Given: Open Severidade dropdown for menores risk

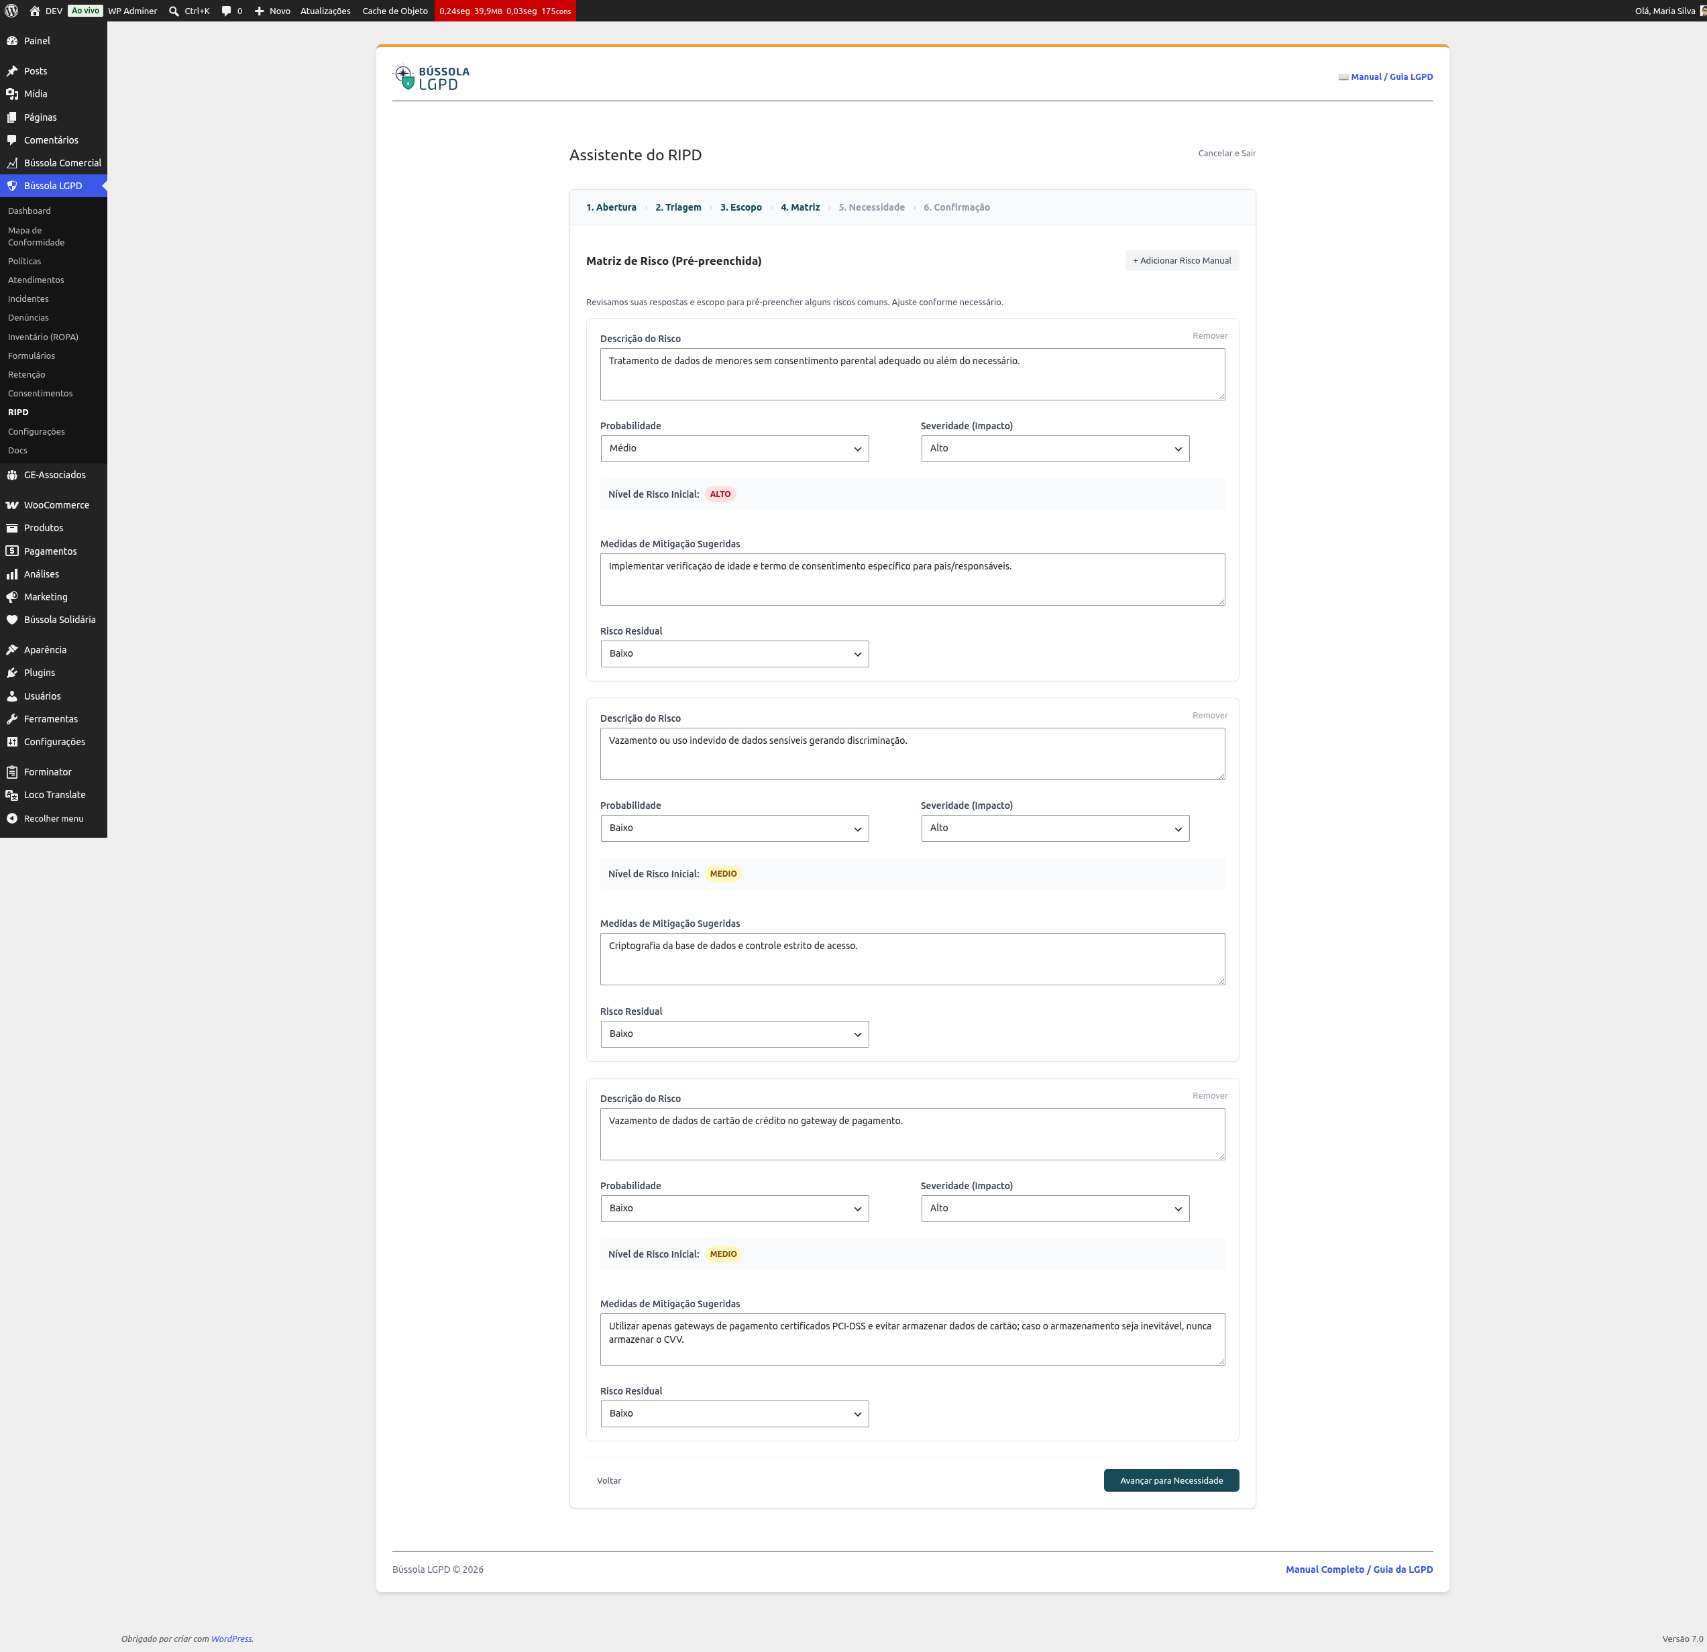Looking at the screenshot, I should click(1054, 449).
